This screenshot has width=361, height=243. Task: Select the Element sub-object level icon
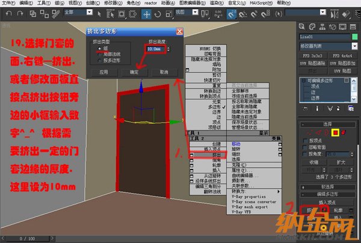coord(344,132)
